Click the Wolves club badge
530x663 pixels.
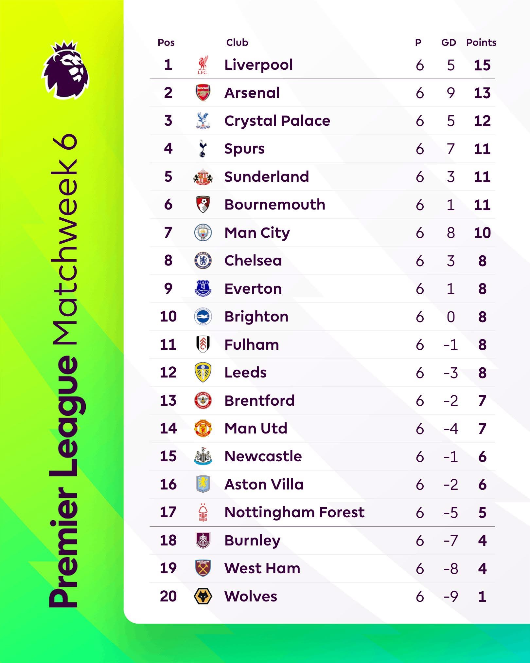pyautogui.click(x=203, y=597)
